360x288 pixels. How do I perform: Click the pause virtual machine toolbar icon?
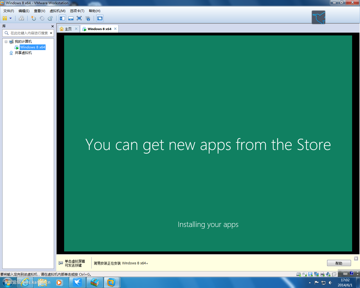pyautogui.click(x=5, y=18)
